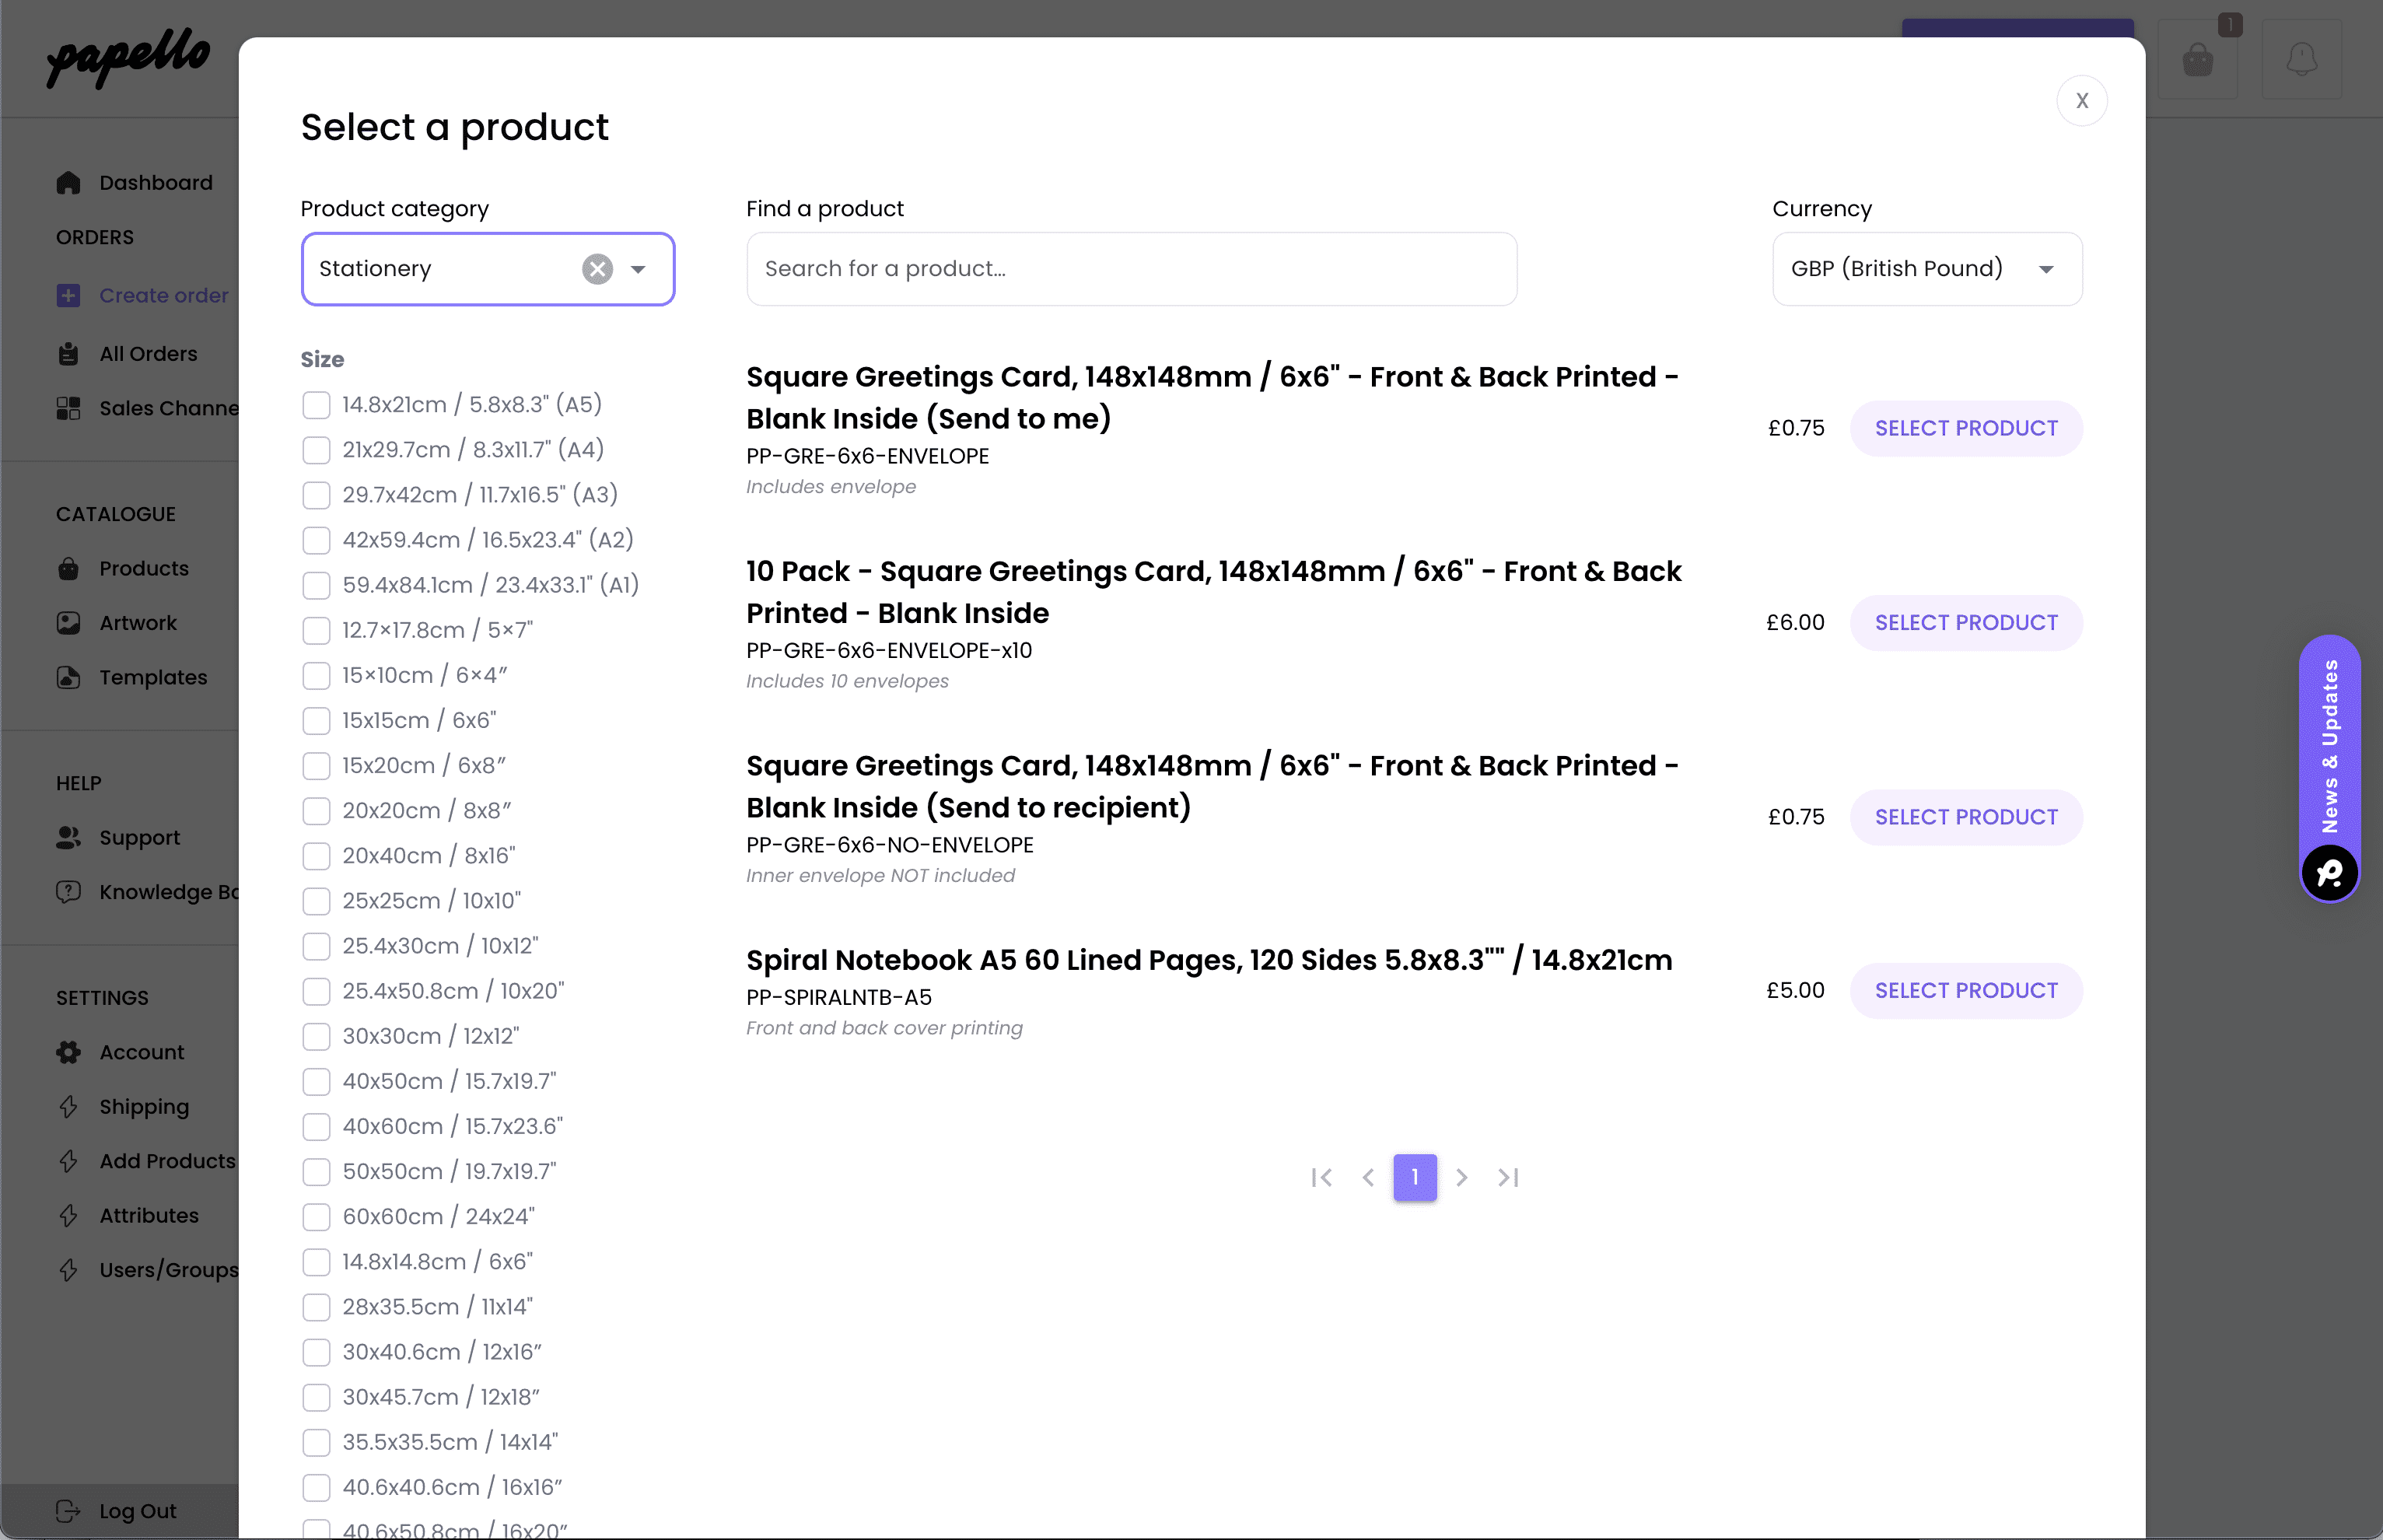The height and width of the screenshot is (1540, 2383).
Task: Click the Products bag icon in sidebar
Action: [x=68, y=568]
